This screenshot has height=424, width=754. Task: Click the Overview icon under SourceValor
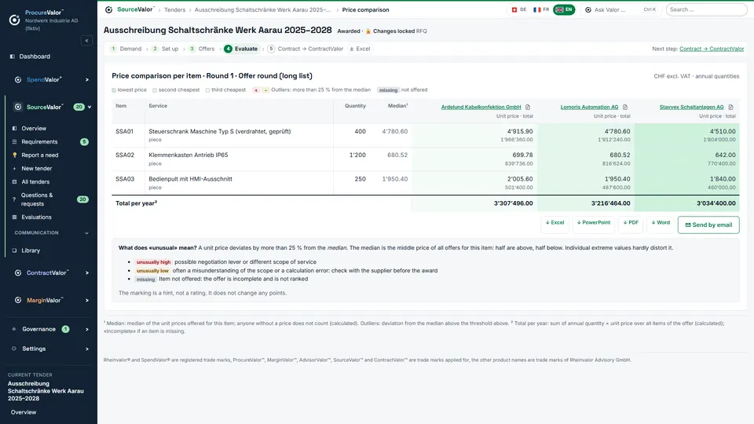tap(14, 128)
